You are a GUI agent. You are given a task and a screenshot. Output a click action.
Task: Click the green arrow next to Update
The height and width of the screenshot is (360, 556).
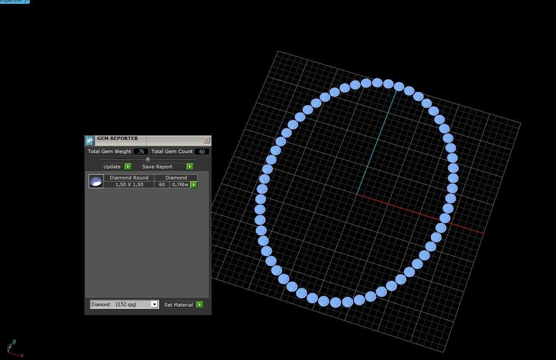click(x=128, y=167)
